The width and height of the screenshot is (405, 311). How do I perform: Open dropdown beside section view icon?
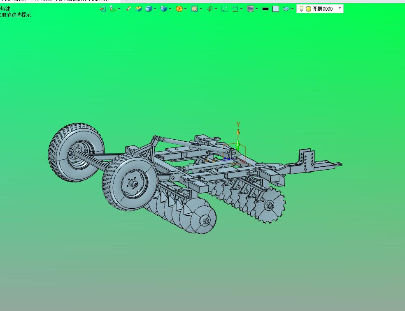(242, 9)
